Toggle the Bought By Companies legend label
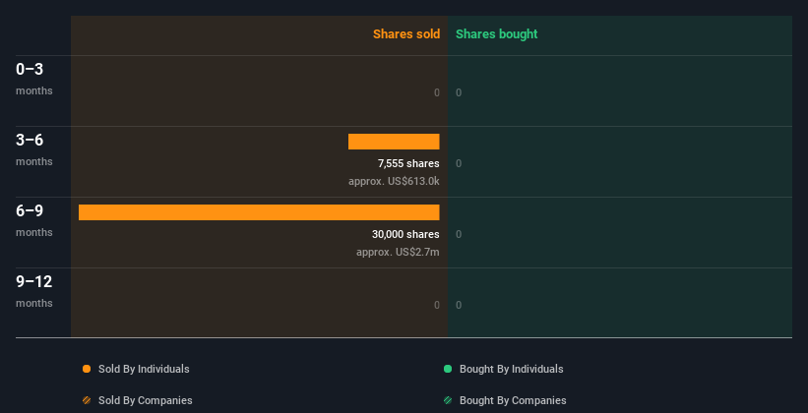This screenshot has height=413, width=808. [x=512, y=400]
